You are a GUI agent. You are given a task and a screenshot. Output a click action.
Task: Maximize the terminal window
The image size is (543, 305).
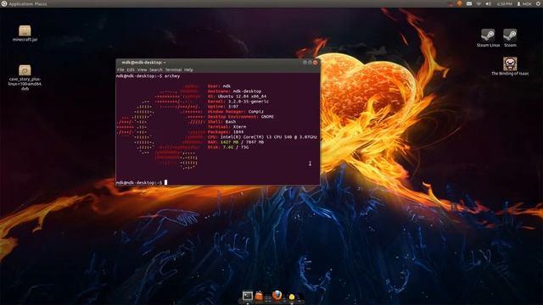click(x=310, y=63)
